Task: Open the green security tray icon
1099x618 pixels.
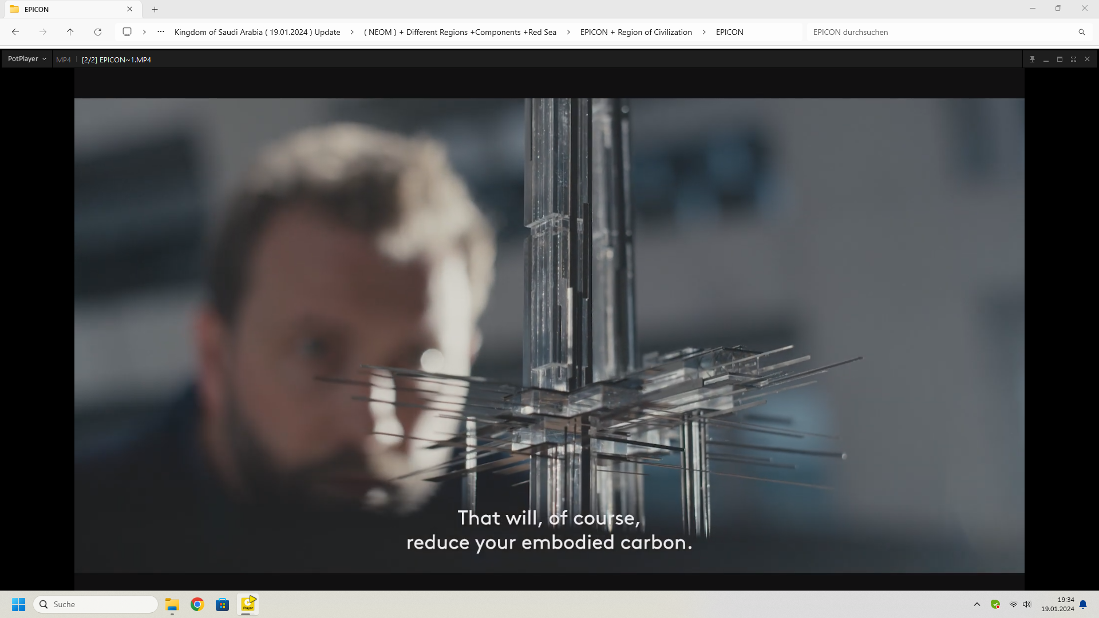Action: [x=995, y=604]
